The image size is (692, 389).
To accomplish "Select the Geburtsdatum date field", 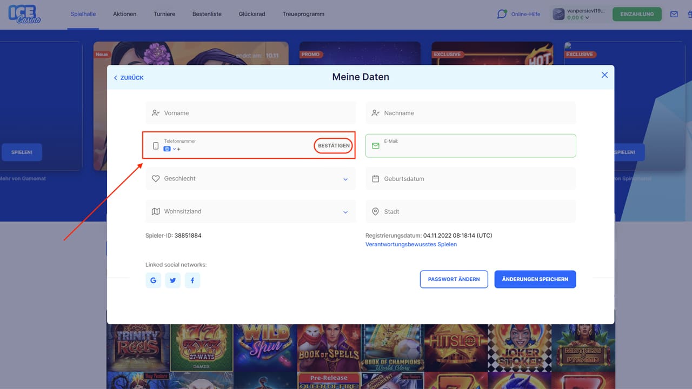I will tap(470, 179).
